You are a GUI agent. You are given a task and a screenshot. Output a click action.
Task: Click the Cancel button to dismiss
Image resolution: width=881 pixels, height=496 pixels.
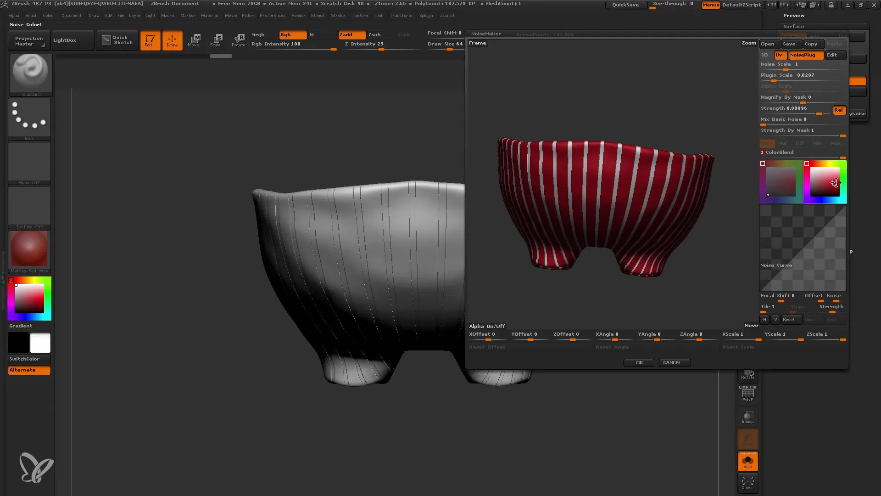pos(672,362)
